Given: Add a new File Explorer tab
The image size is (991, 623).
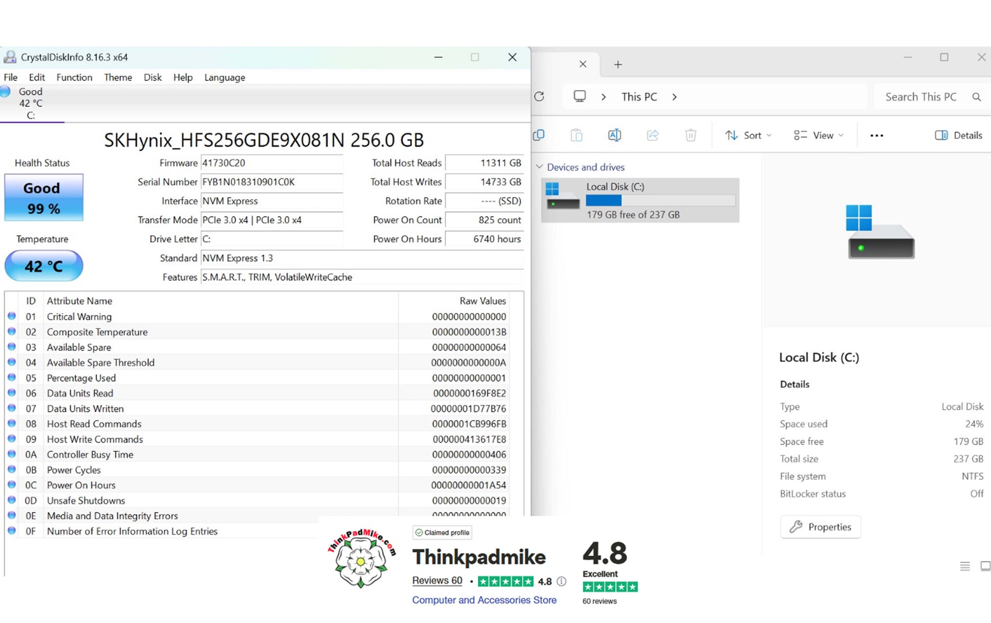Looking at the screenshot, I should pyautogui.click(x=618, y=65).
